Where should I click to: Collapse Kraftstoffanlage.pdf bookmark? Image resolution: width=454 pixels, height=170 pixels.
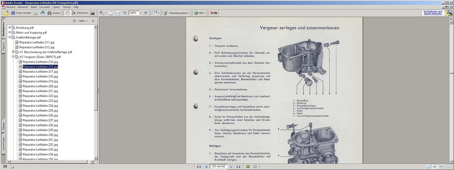tap(10, 37)
